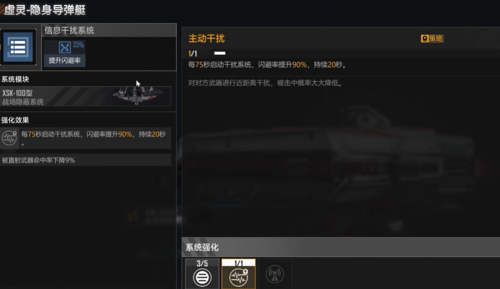Open the 3/5 system enhancement slot
This screenshot has height=289, width=500.
tap(202, 274)
